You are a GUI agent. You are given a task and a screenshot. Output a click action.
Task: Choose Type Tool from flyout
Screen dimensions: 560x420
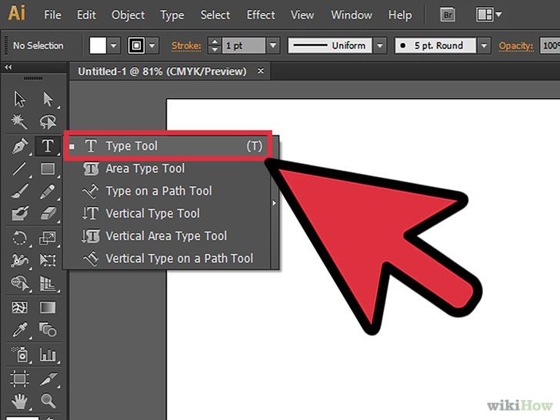pos(168,145)
